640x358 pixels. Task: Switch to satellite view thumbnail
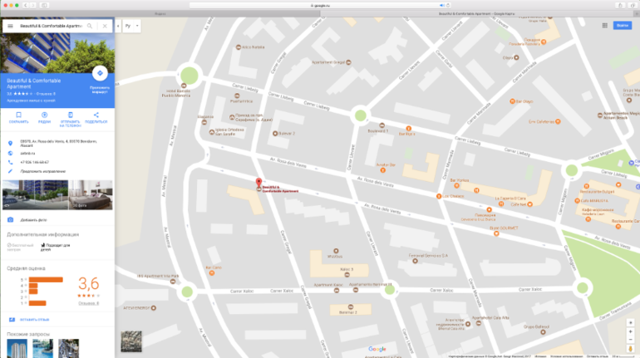click(x=130, y=341)
